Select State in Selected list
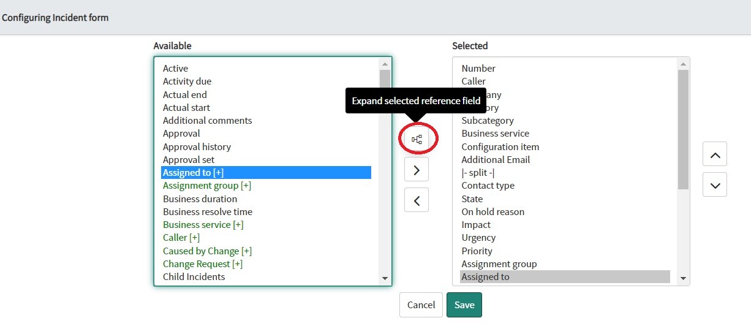 tap(565, 199)
